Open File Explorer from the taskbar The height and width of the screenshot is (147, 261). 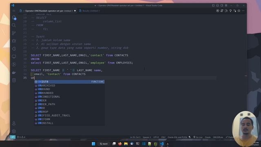coord(126,144)
